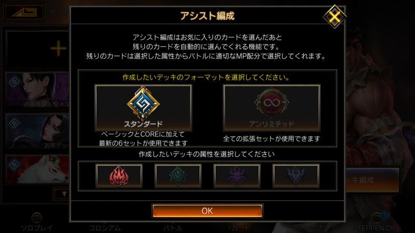
Task: Go to ソロプレイ bottom tab
Action: (37, 223)
